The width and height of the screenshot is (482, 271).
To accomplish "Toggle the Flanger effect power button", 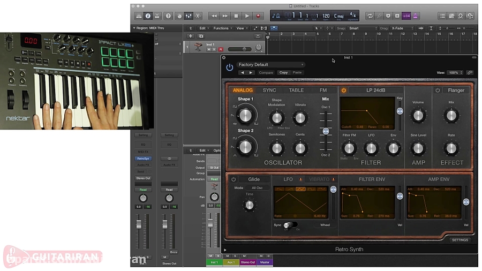I will click(438, 91).
